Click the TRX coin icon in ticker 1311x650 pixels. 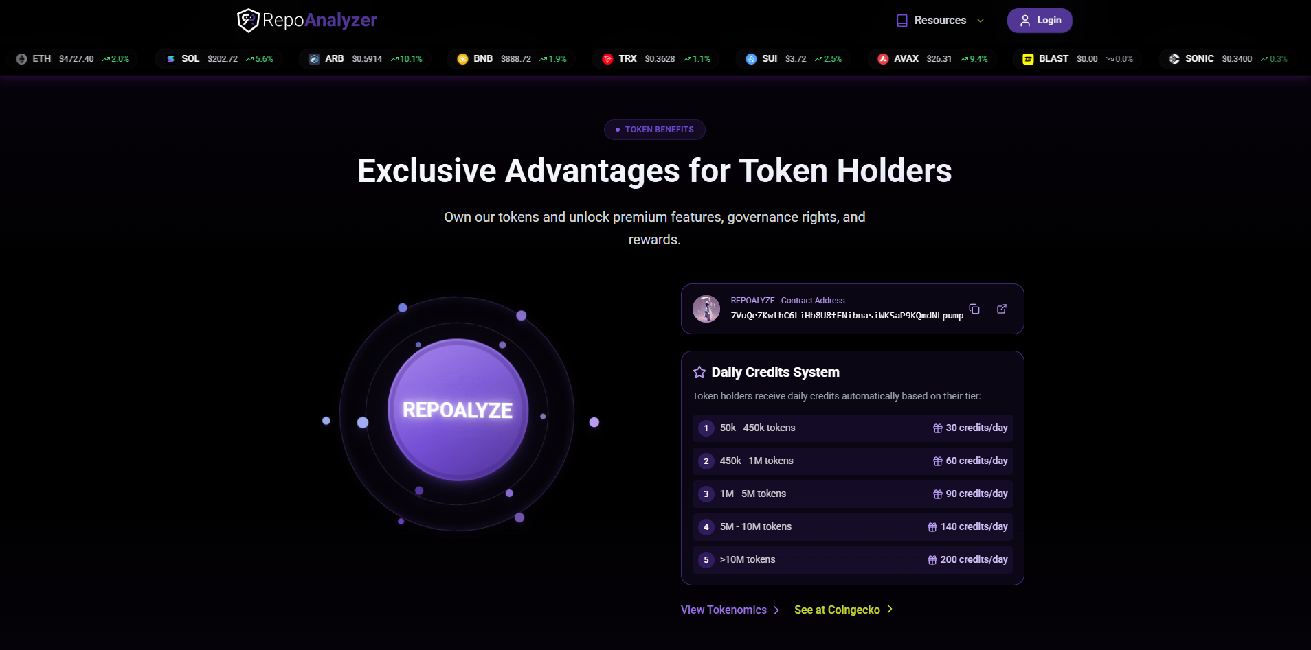coord(607,59)
